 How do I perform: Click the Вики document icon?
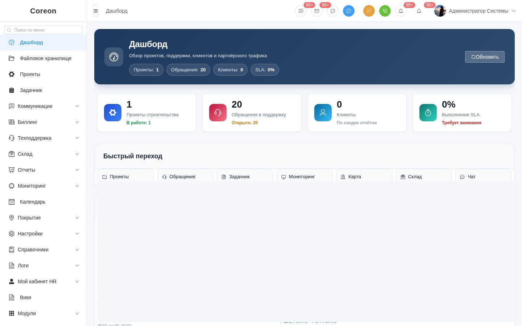(x=12, y=297)
